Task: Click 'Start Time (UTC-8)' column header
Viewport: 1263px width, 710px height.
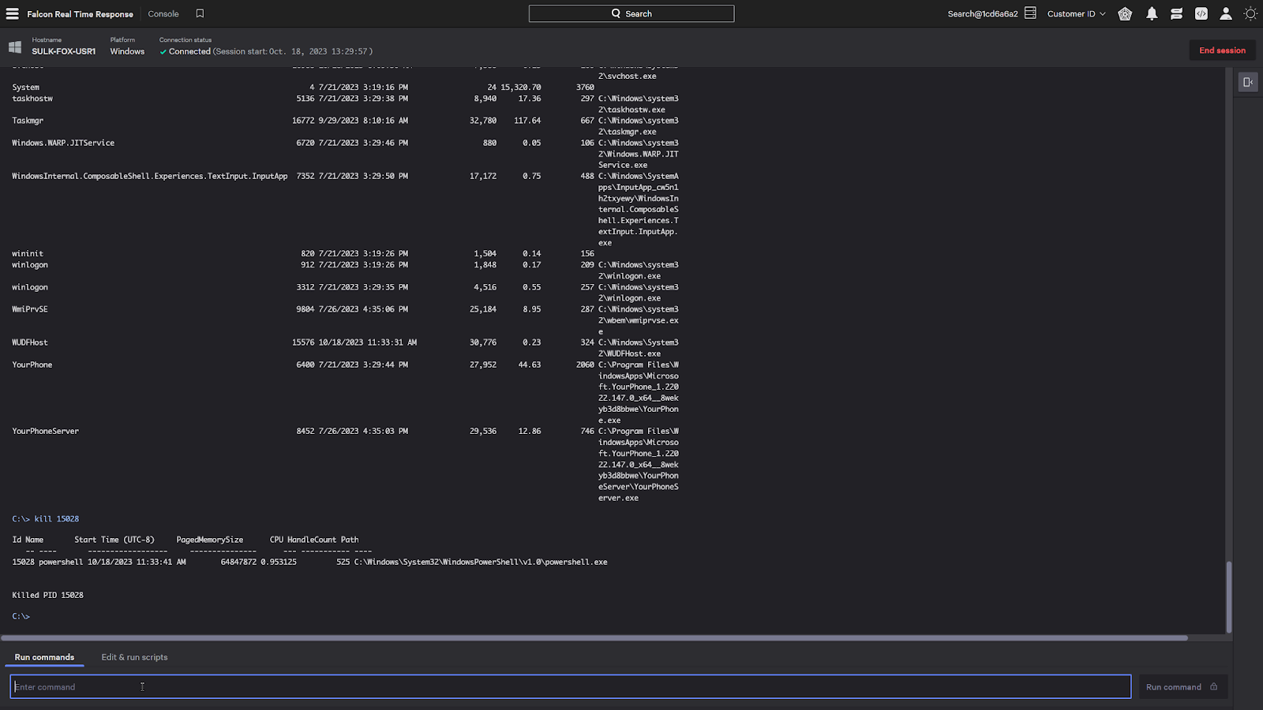Action: click(x=114, y=540)
